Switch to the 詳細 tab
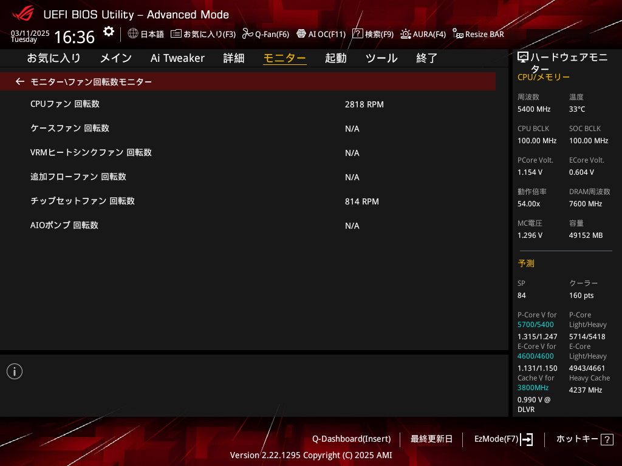This screenshot has width=622, height=466. (x=234, y=58)
